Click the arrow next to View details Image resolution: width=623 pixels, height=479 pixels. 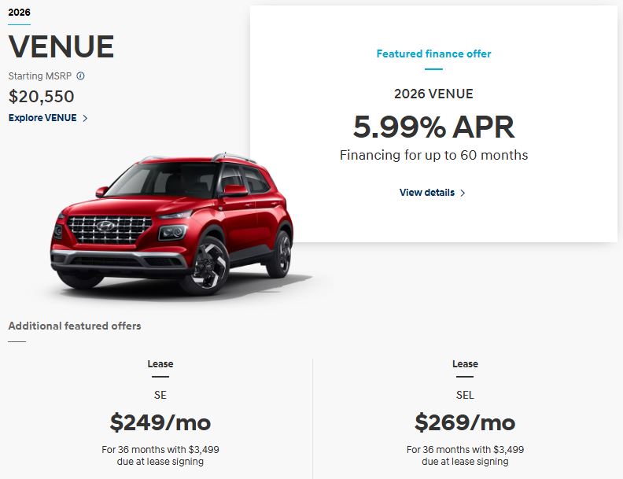click(463, 193)
